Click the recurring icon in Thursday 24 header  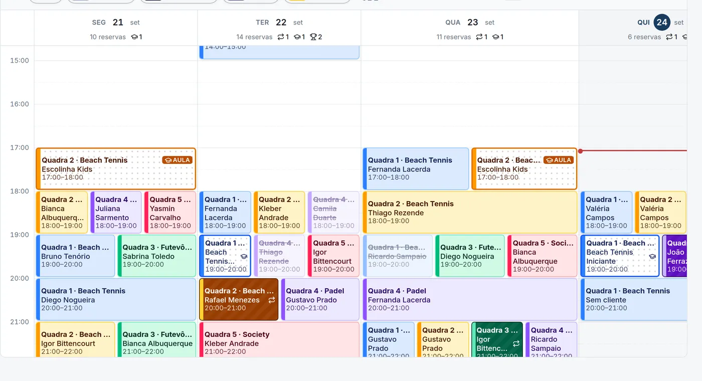point(669,37)
